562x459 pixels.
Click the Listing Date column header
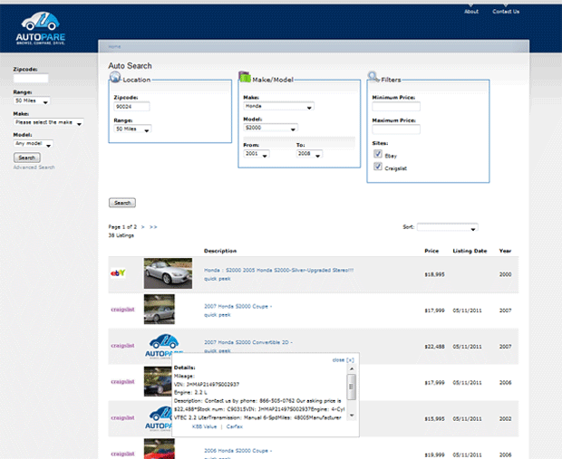pyautogui.click(x=470, y=251)
